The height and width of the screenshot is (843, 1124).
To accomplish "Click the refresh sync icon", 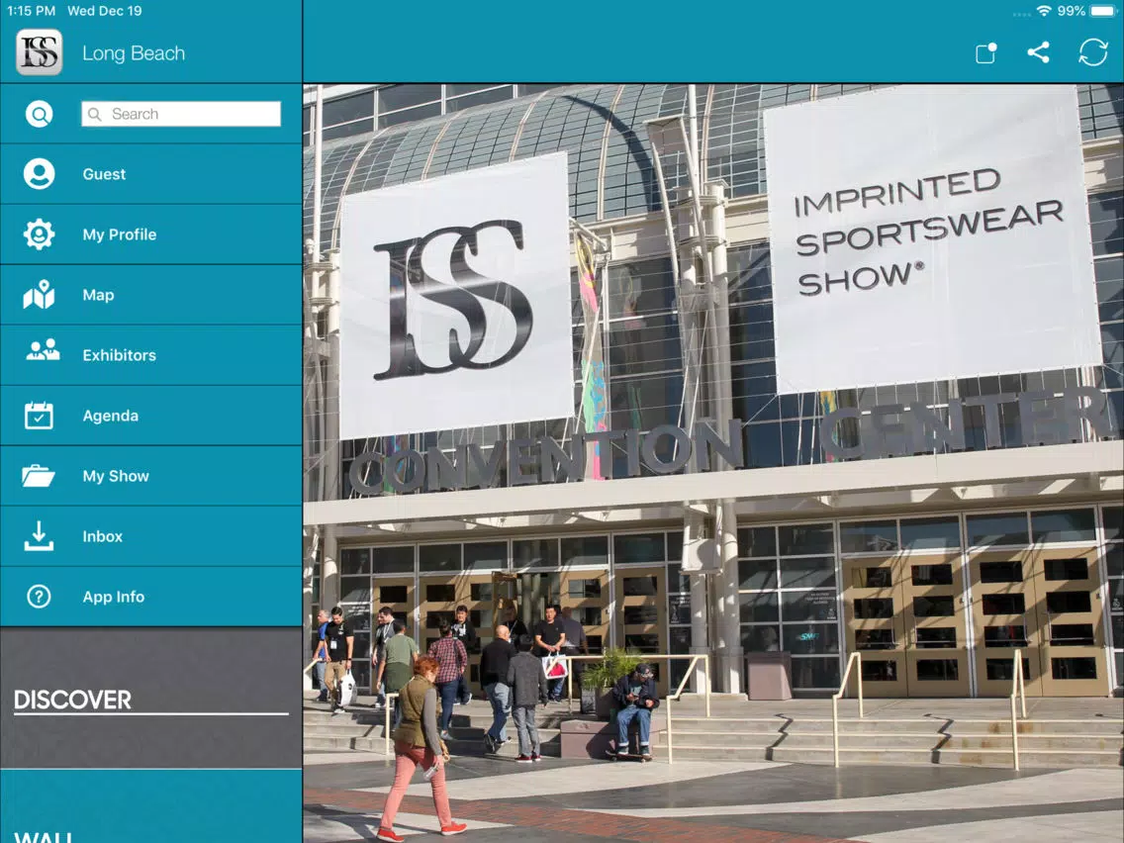I will tap(1093, 52).
